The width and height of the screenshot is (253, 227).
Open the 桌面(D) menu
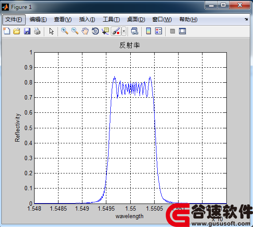(136, 19)
